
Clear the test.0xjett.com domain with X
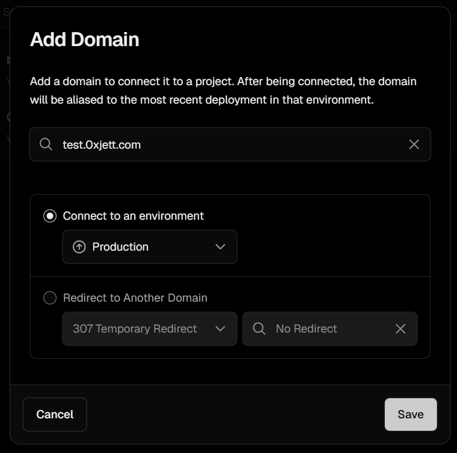[x=414, y=144]
